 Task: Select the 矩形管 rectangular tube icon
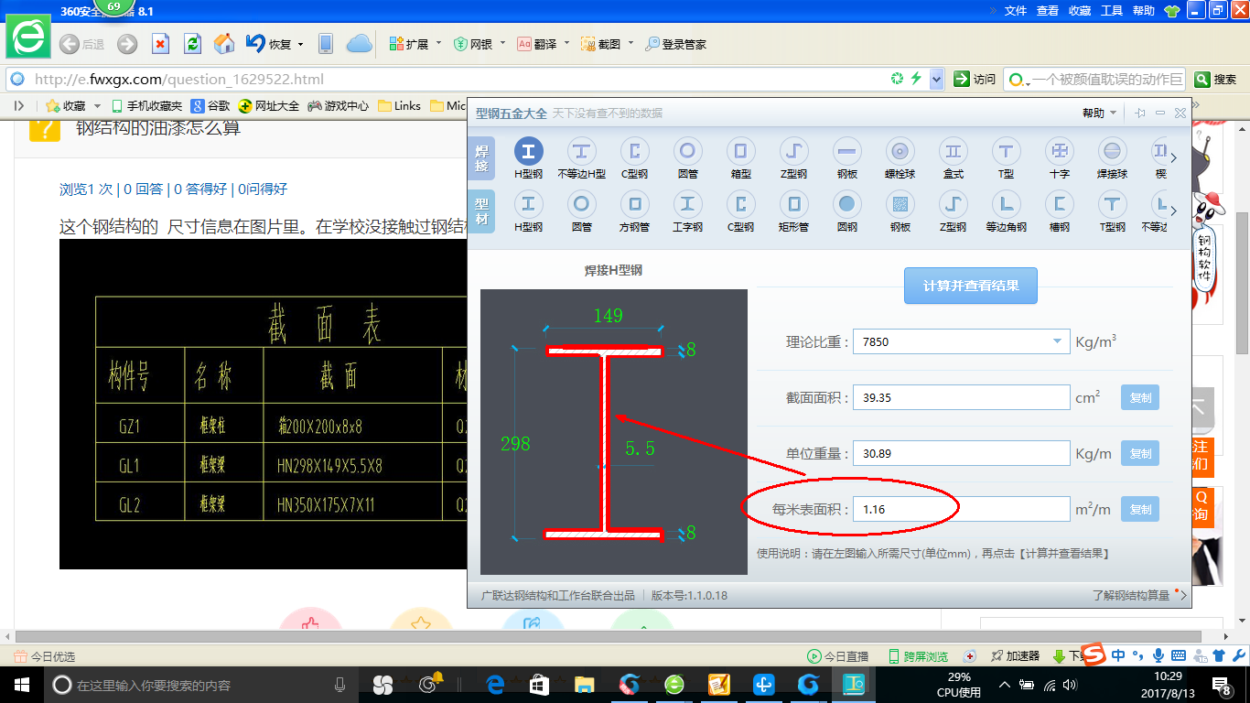pos(793,211)
